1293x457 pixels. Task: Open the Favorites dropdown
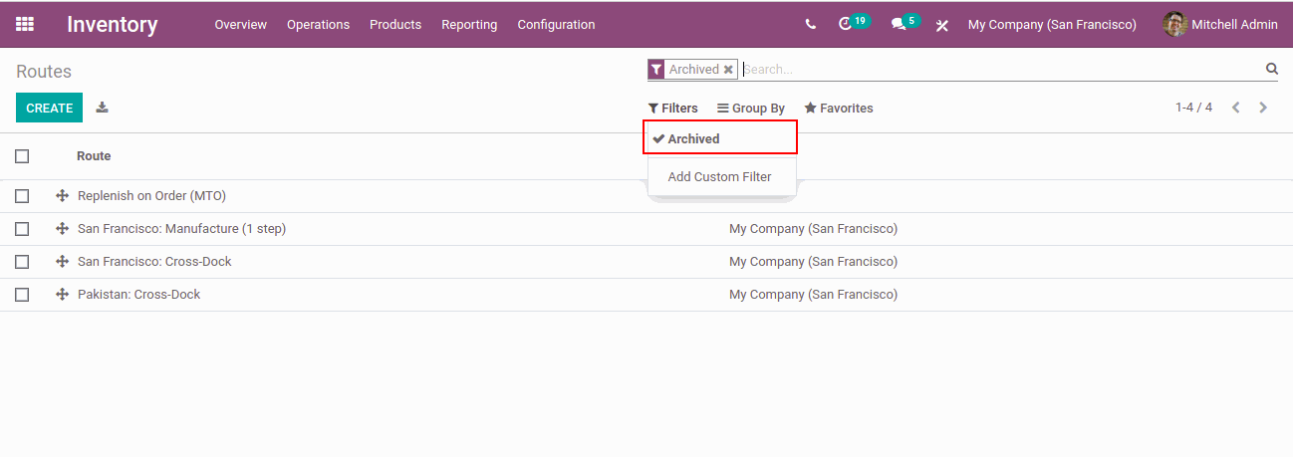pyautogui.click(x=839, y=109)
